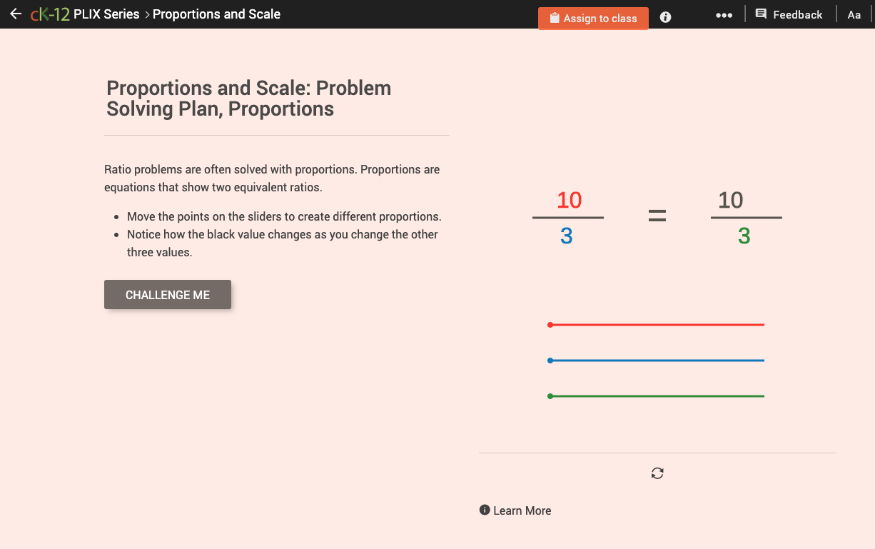Select the red numerator 10
The image size is (875, 549).
(568, 200)
